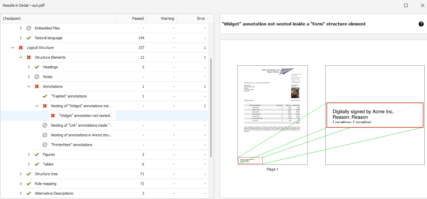Click the gray icon beside "PrinterMark" annotations
The image size is (427, 199).
45,145
